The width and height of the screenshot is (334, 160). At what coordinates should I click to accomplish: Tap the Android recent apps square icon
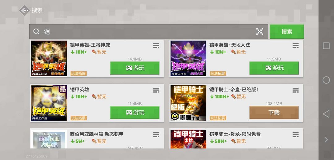(326, 46)
